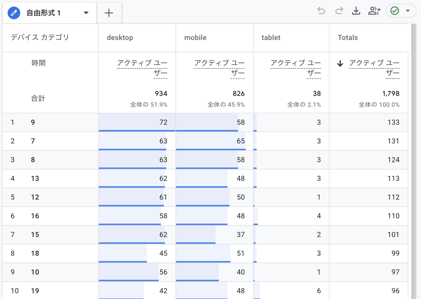This screenshot has height=299, width=421.
Task: Click the redo arrow icon
Action: pos(339,11)
